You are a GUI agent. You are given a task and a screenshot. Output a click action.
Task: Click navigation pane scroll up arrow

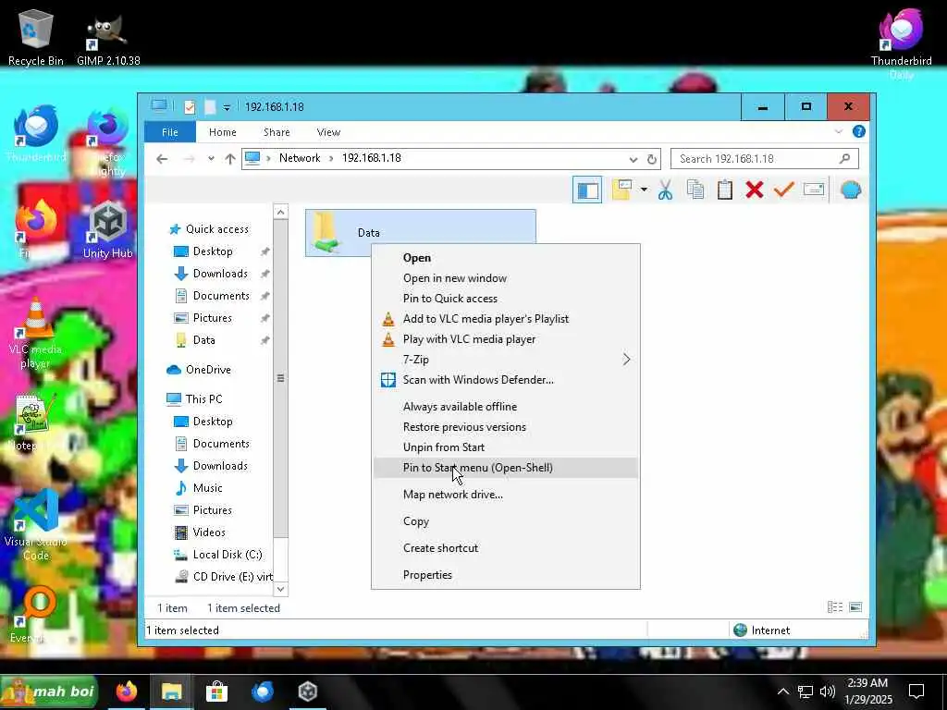point(280,212)
